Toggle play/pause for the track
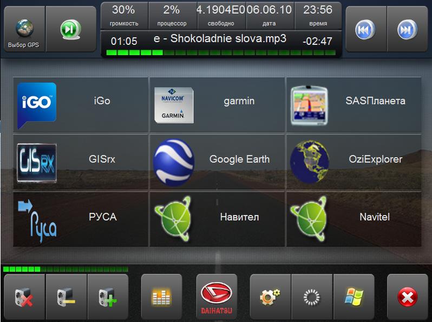 [x=68, y=29]
